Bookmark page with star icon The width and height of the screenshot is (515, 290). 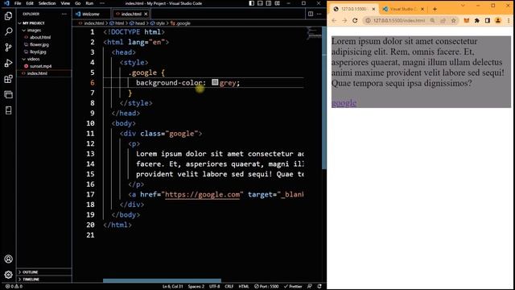454,20
